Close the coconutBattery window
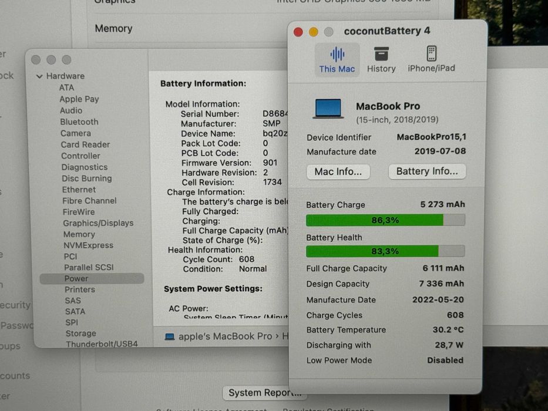This screenshot has width=548, height=411. point(298,32)
